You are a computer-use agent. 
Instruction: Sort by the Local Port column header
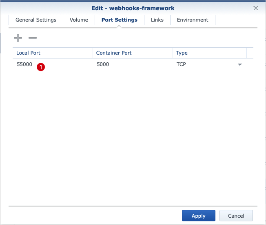tap(53, 53)
